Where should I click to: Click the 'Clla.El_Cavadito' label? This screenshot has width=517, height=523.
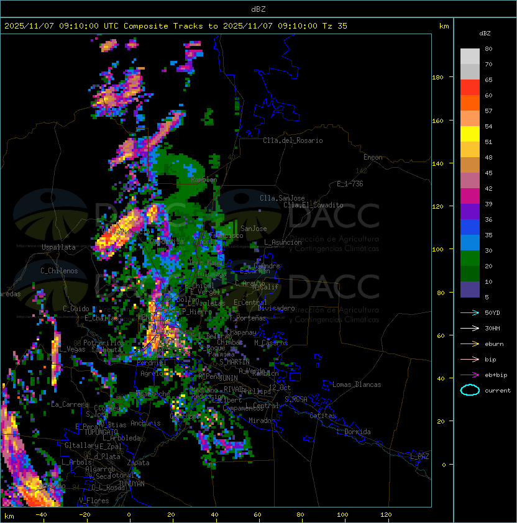pos(313,205)
